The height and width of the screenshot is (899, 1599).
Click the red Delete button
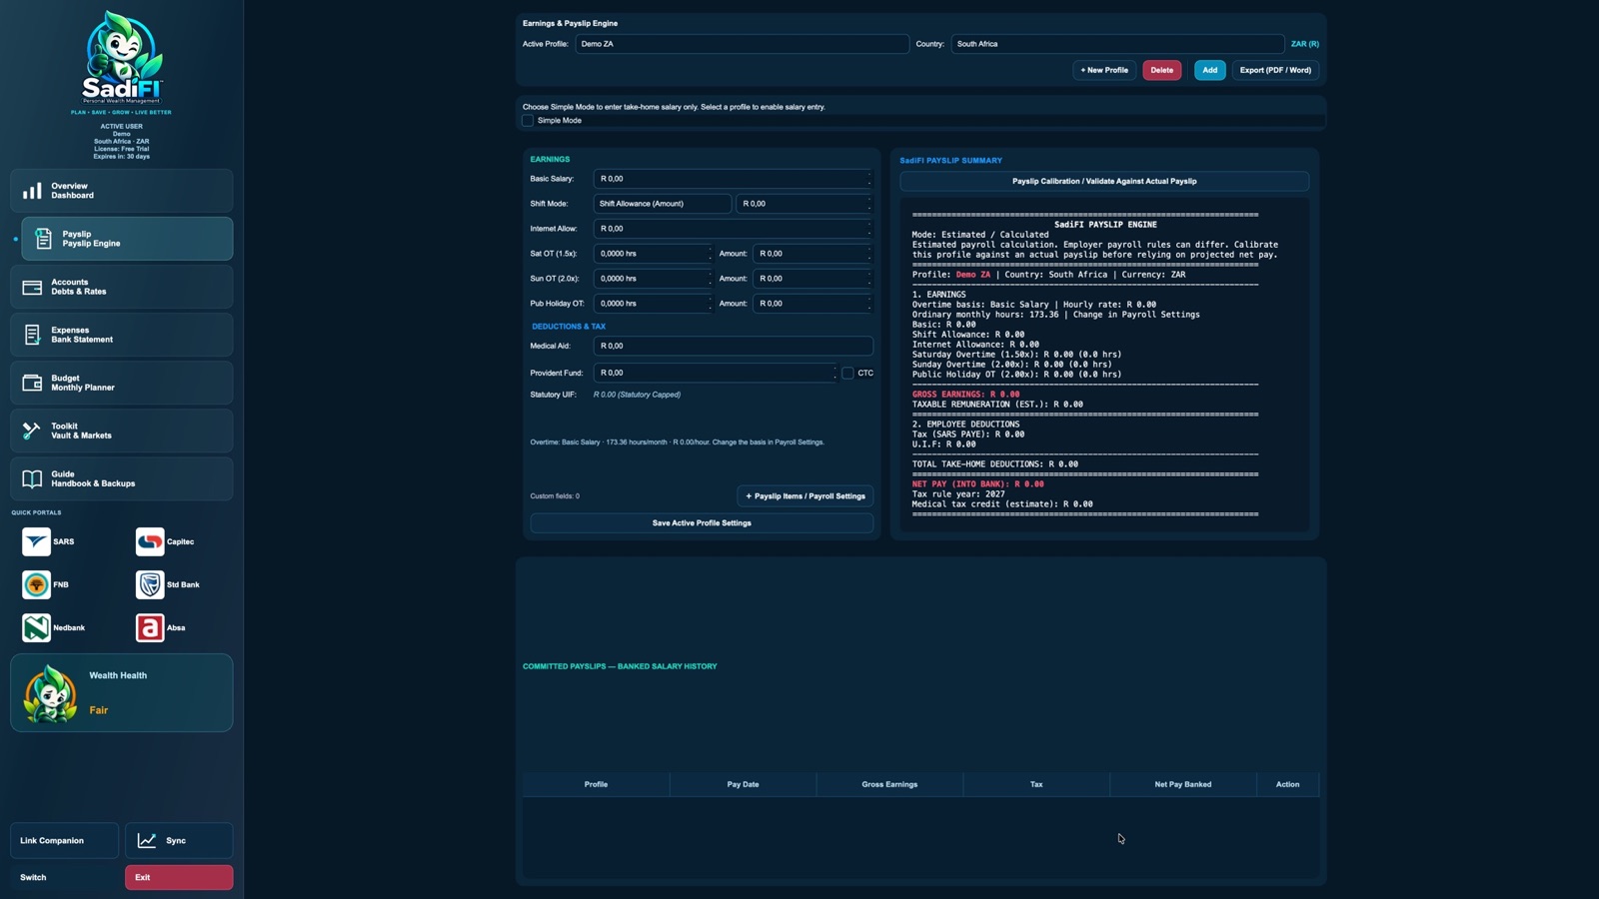point(1161,70)
